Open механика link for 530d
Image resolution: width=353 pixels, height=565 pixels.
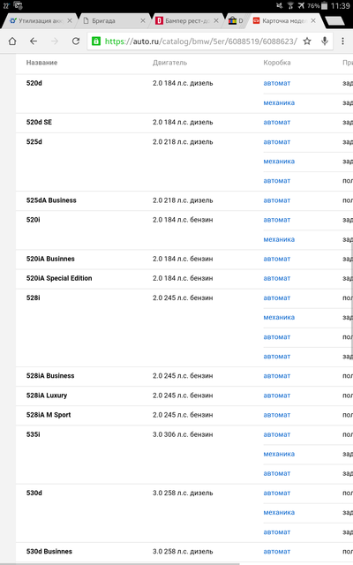point(279,512)
